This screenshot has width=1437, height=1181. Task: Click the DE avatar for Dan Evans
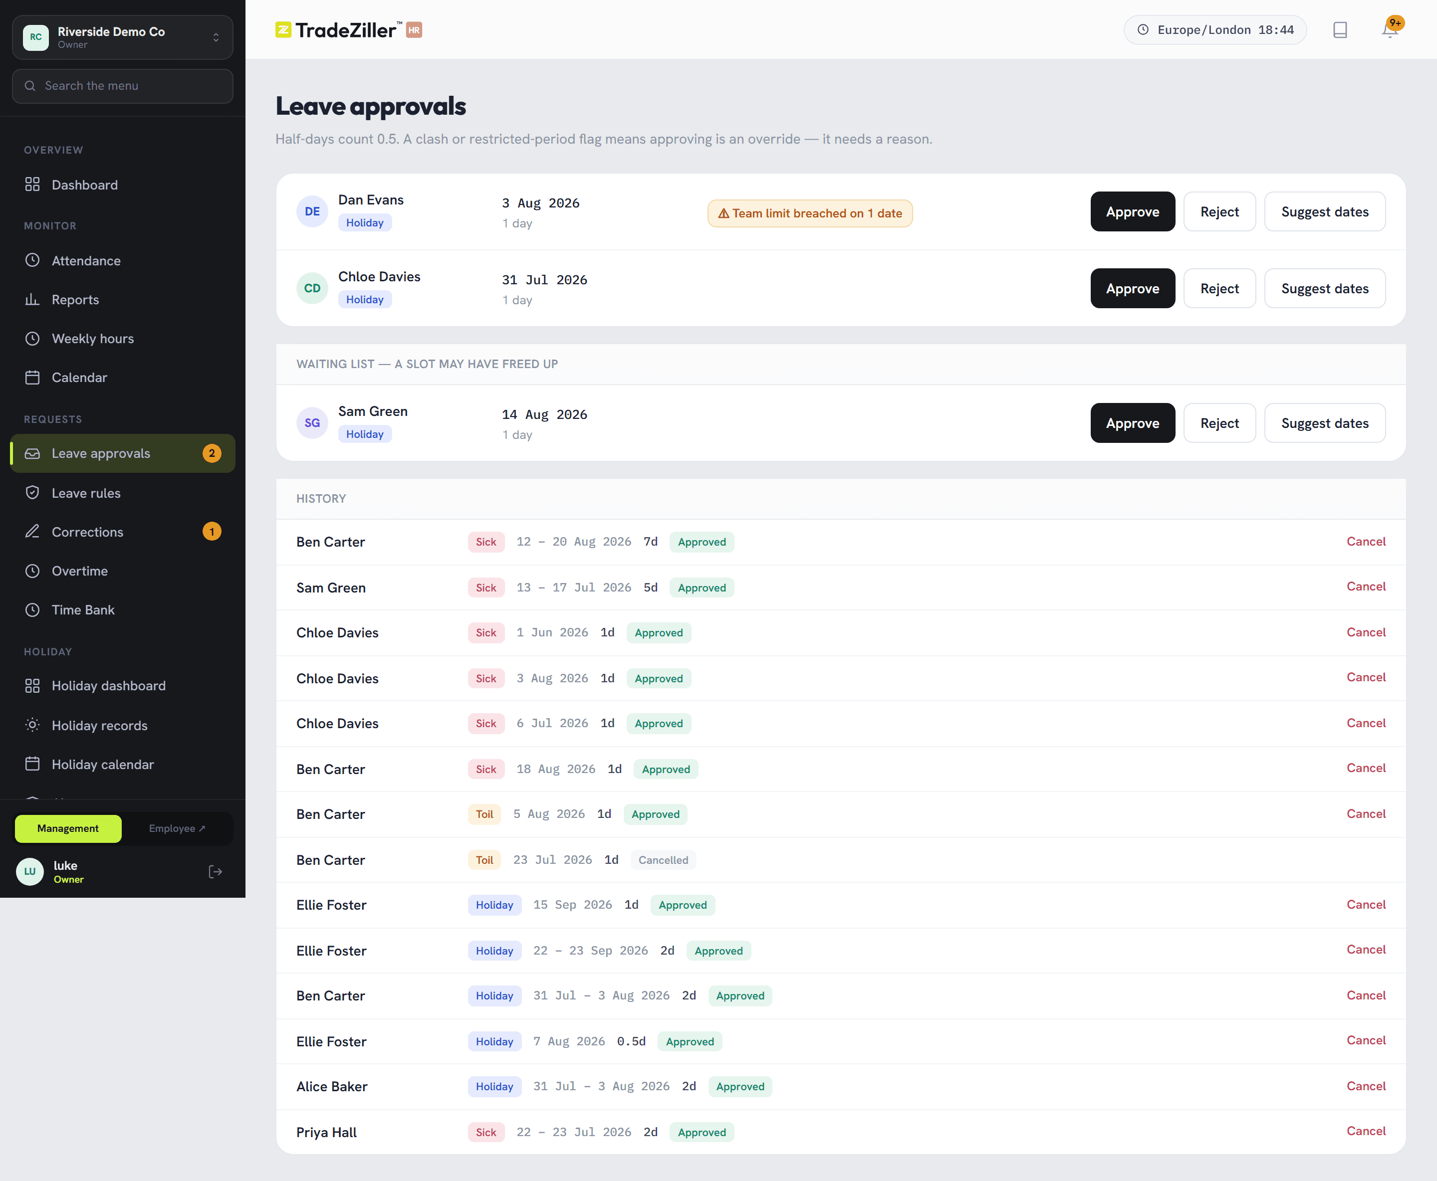[312, 211]
